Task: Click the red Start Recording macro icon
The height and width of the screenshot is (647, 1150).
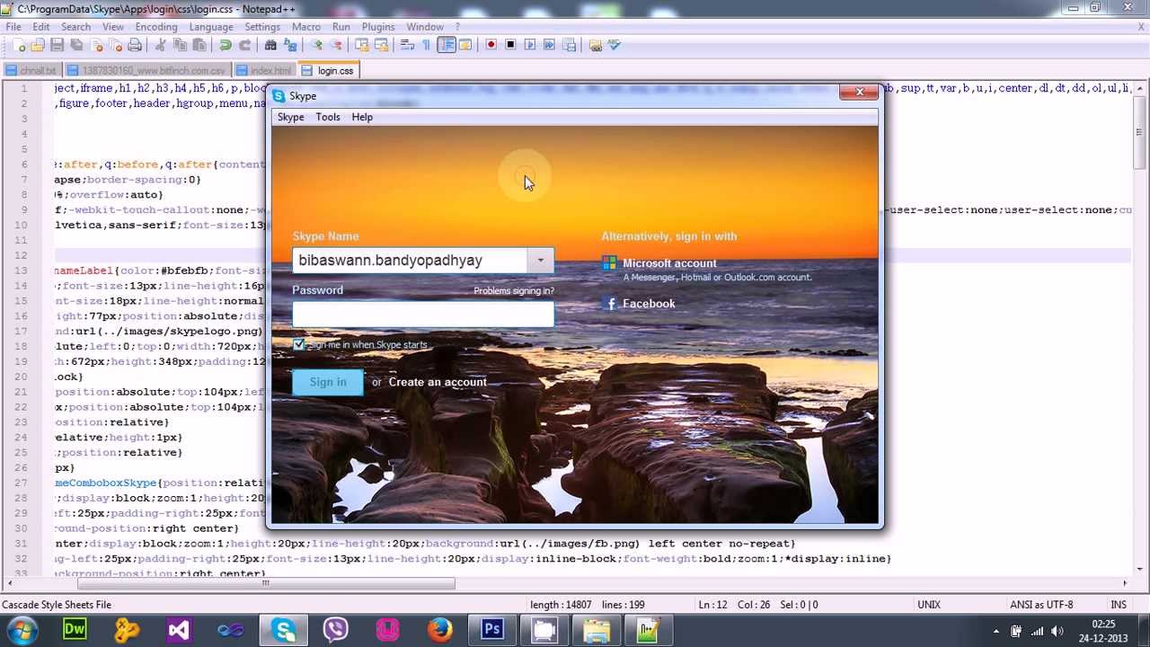Action: [491, 45]
